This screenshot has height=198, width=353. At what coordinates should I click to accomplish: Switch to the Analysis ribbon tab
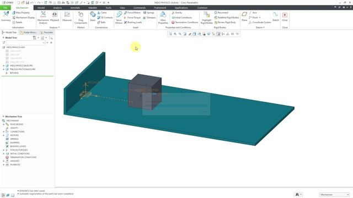coord(57,8)
